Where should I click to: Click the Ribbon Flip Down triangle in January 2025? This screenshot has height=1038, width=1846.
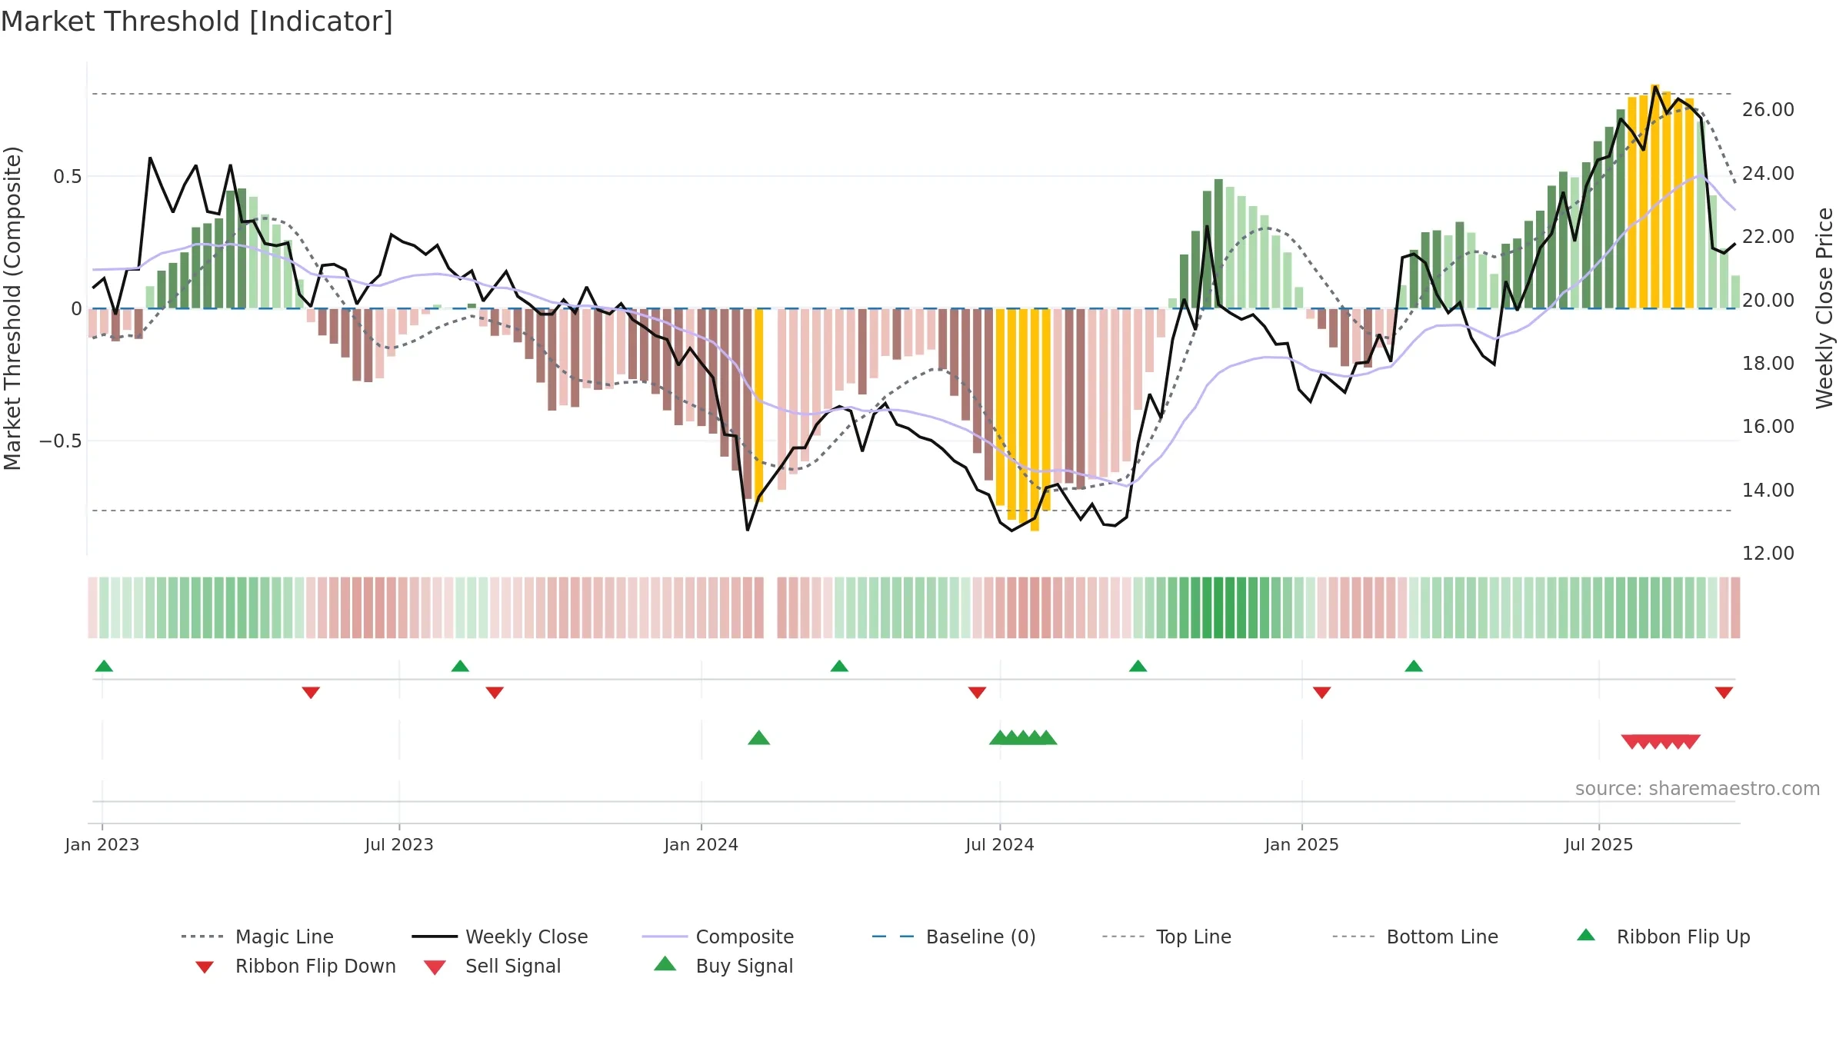tap(1321, 693)
